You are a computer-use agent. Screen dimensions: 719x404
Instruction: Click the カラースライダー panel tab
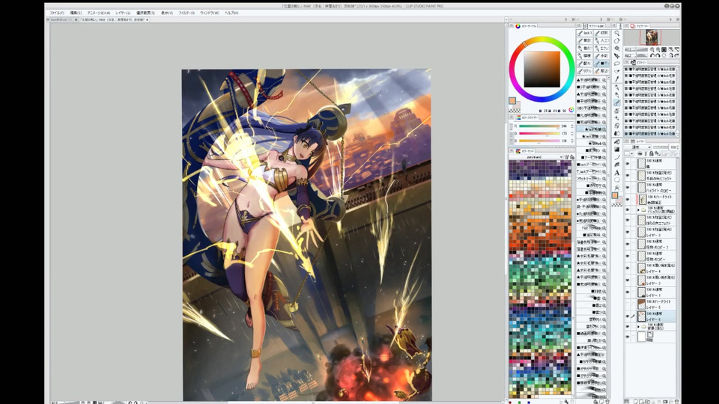pos(527,117)
